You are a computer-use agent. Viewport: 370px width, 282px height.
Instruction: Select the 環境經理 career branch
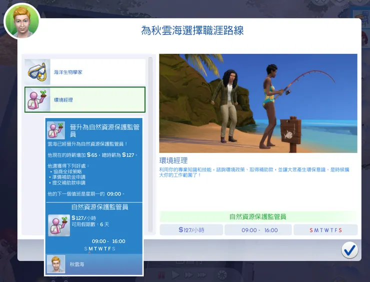(85, 99)
